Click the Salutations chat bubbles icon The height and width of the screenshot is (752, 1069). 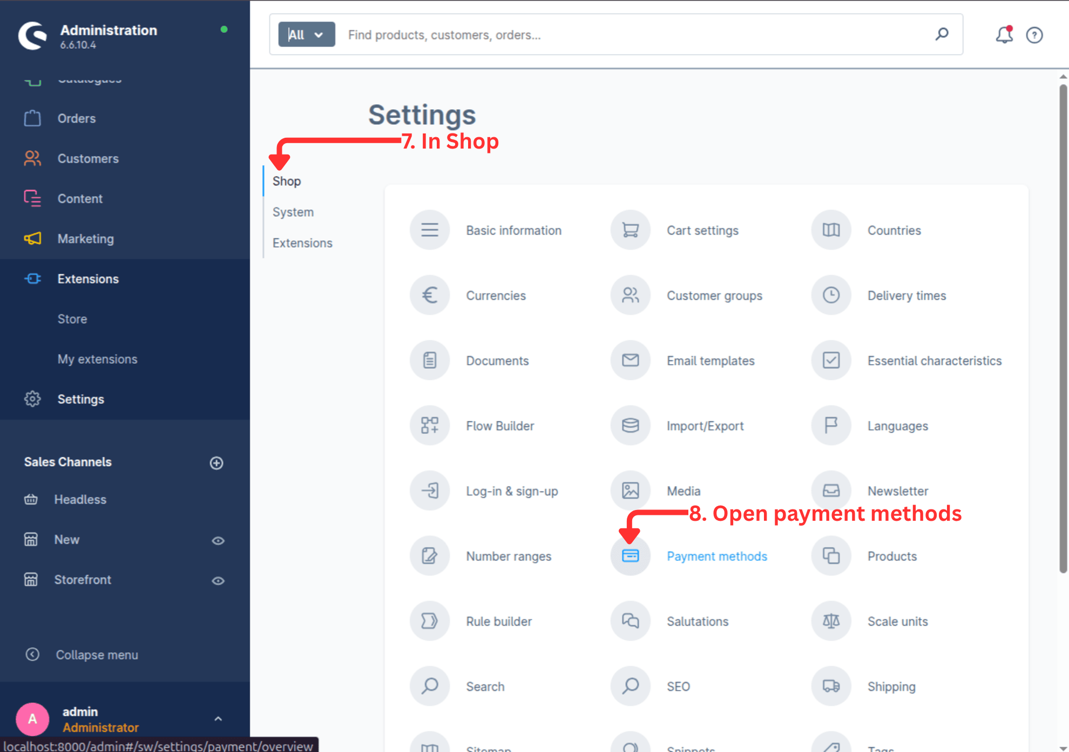(x=630, y=621)
